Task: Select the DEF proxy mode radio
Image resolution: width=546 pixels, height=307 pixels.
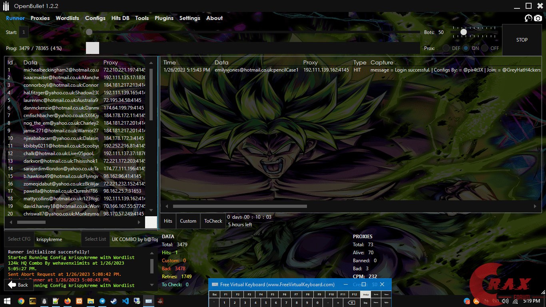Action: tap(446, 48)
